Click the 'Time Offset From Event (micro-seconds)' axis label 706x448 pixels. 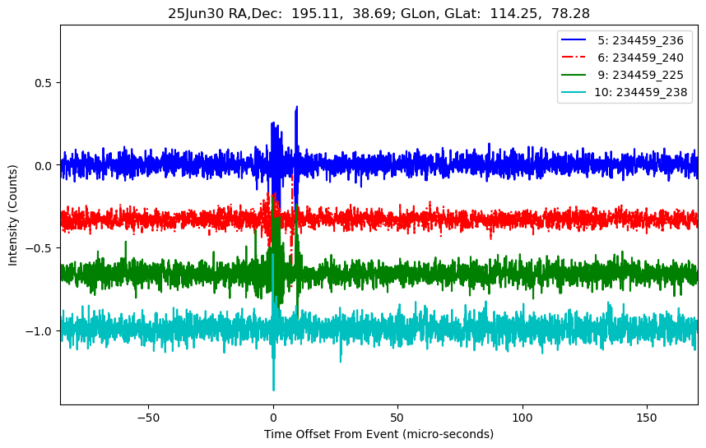(379, 434)
